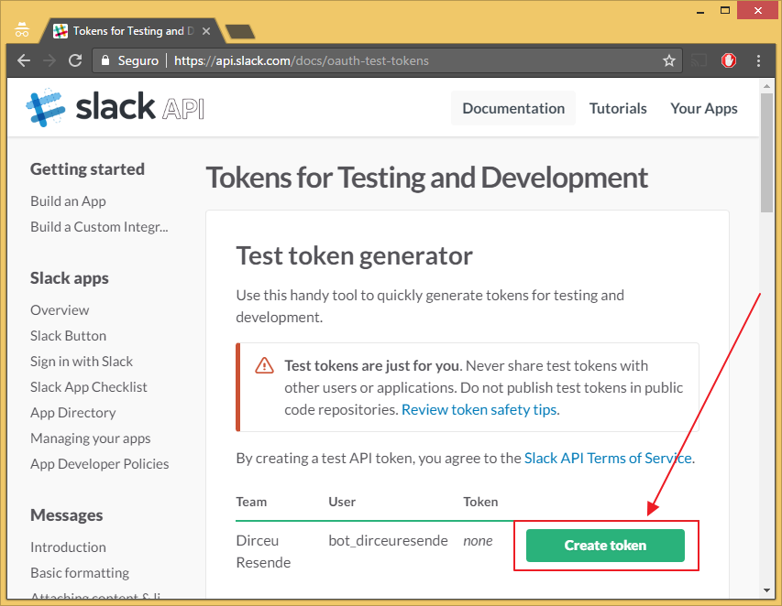This screenshot has height=606, width=782.
Task: Click the browser back arrow
Action: [x=24, y=60]
